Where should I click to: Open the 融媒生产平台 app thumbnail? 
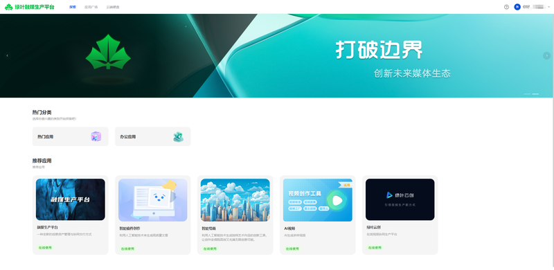pyautogui.click(x=71, y=199)
